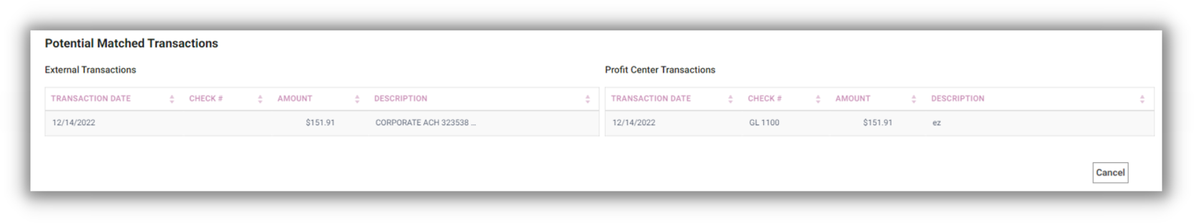Select the CORPORATE ACH 323538 description cell
Image resolution: width=1194 pixels, height=223 pixels.
(x=425, y=123)
